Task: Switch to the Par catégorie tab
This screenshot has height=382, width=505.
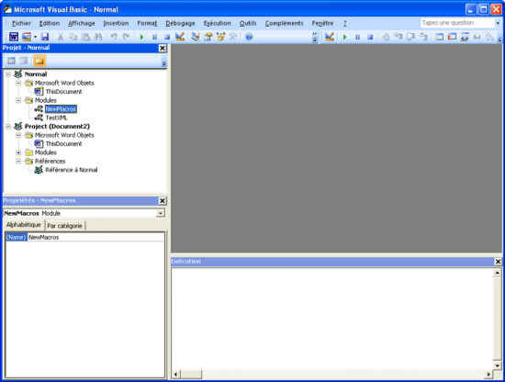Action: coord(65,226)
